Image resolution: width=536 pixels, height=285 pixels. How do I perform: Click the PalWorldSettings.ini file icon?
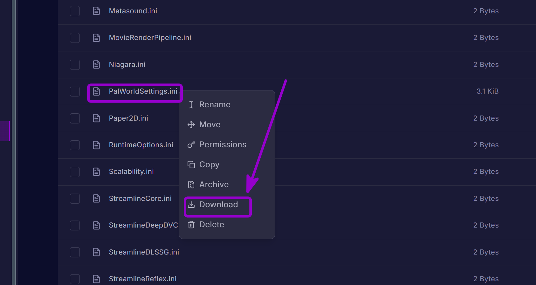96,91
